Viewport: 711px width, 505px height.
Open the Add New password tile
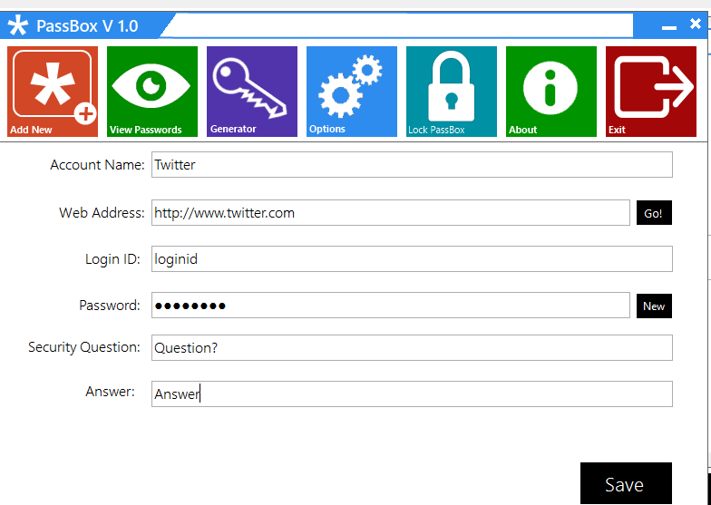click(53, 91)
